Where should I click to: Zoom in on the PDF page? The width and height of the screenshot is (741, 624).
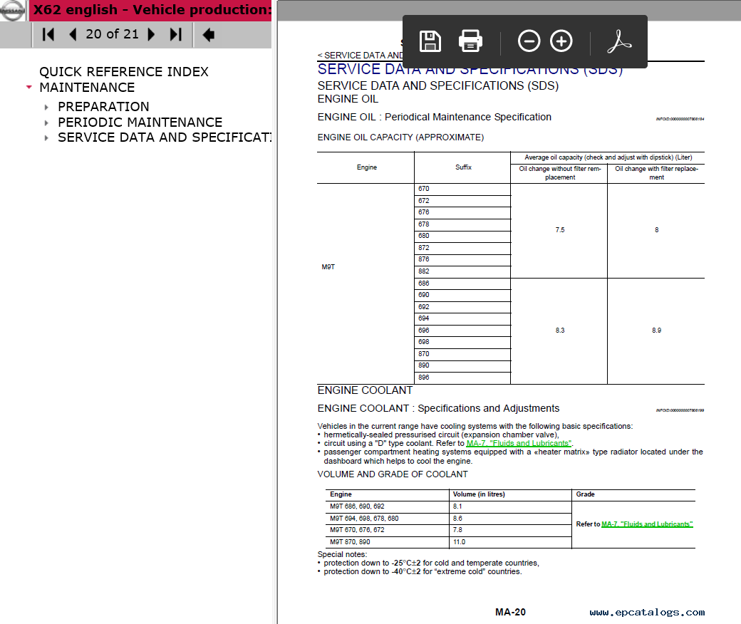(x=561, y=41)
